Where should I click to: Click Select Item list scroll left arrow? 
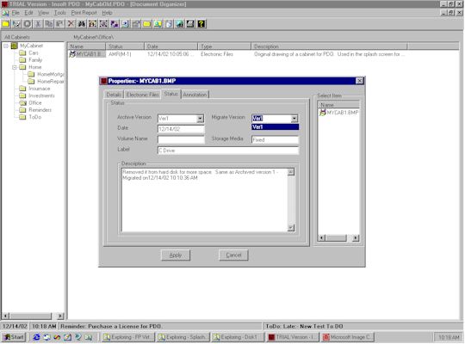tap(322, 237)
